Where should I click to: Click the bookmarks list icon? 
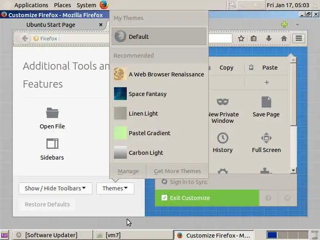254,38
